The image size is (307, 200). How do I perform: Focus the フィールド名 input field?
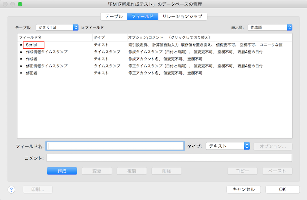tap(115, 146)
